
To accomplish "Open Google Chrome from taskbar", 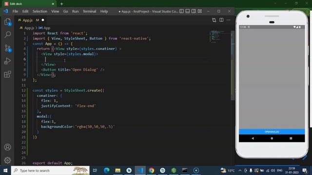I will click(152, 171).
